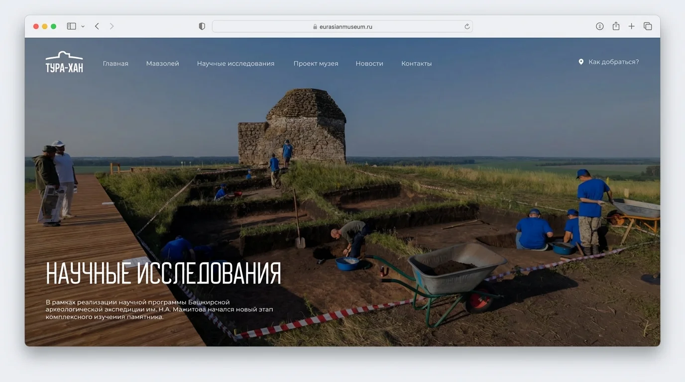Toggle the Safari sidebar icon

pos(72,26)
